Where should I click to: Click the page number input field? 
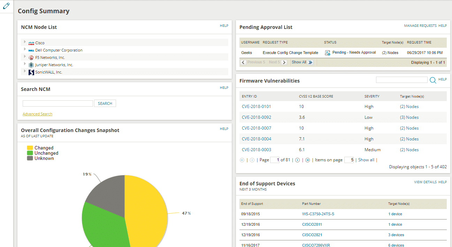tap(275, 160)
